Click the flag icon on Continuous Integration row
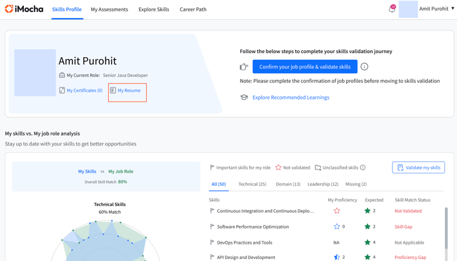This screenshot has width=457, height=261. pyautogui.click(x=212, y=211)
